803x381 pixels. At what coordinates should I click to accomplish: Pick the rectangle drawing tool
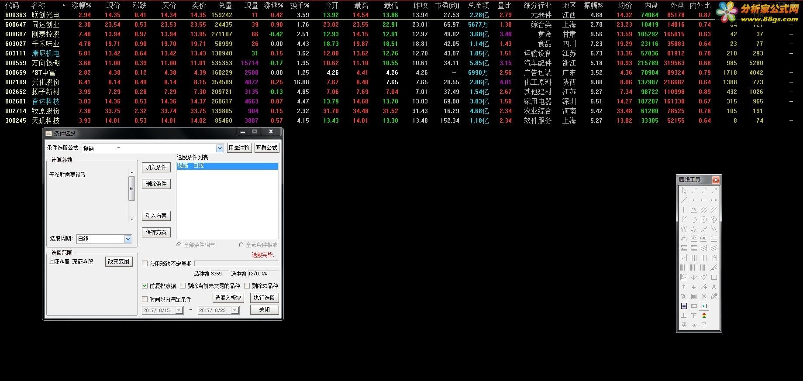[x=714, y=277]
